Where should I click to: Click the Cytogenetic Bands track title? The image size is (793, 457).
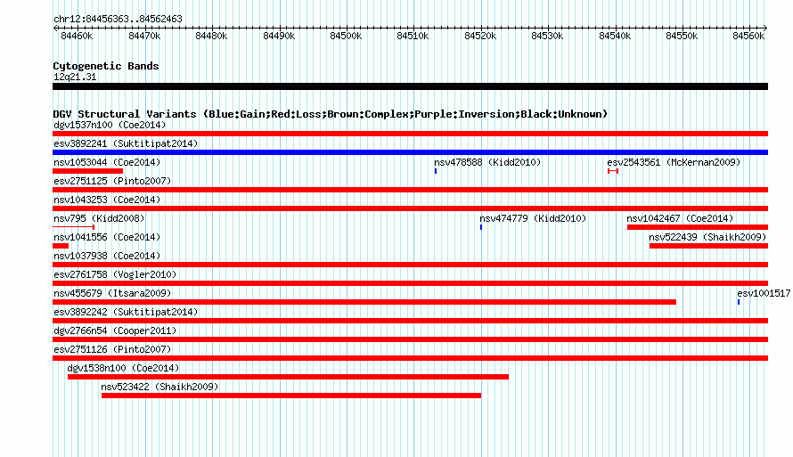[x=106, y=66]
